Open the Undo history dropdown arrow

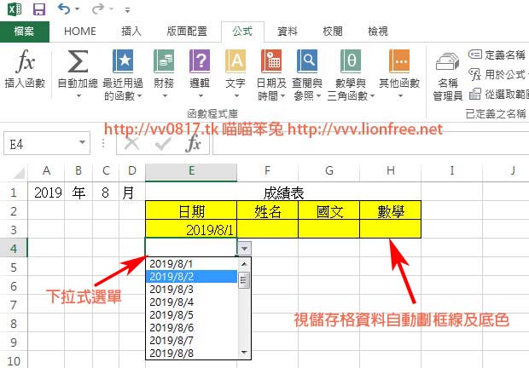(x=78, y=9)
